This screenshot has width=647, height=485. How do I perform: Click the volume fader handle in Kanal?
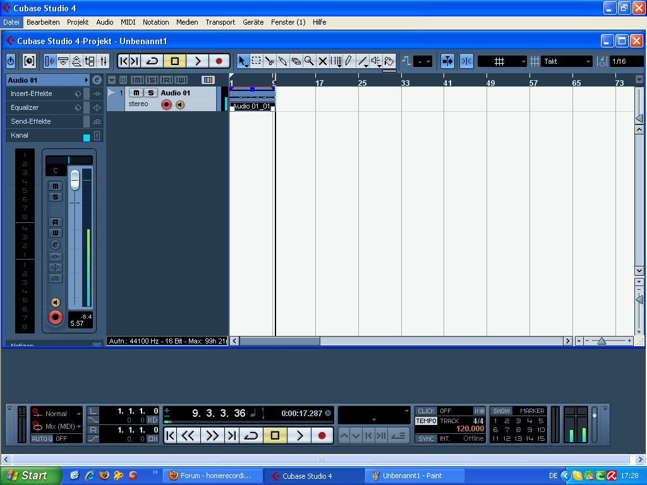[x=75, y=180]
